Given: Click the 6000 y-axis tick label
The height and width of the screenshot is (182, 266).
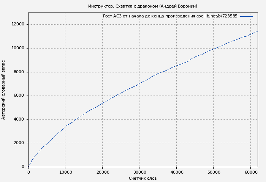Looking at the screenshot, I should point(19,96).
